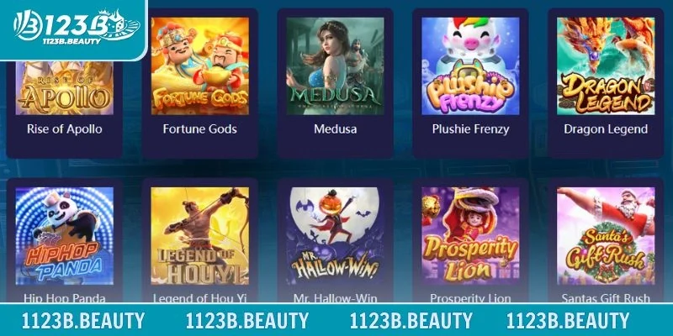Click the Mr. Hallow-Win caption text
Image resolution: width=673 pixels, height=336 pixels.
[335, 298]
